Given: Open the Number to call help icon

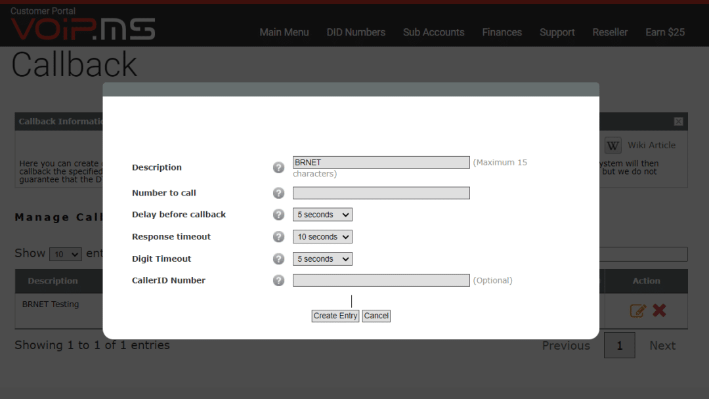Looking at the screenshot, I should (278, 193).
